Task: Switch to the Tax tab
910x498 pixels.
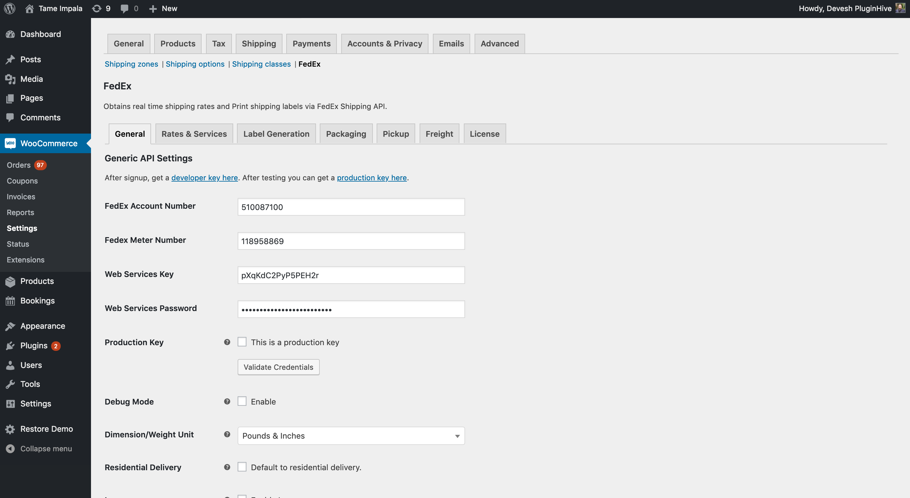Action: [x=219, y=44]
